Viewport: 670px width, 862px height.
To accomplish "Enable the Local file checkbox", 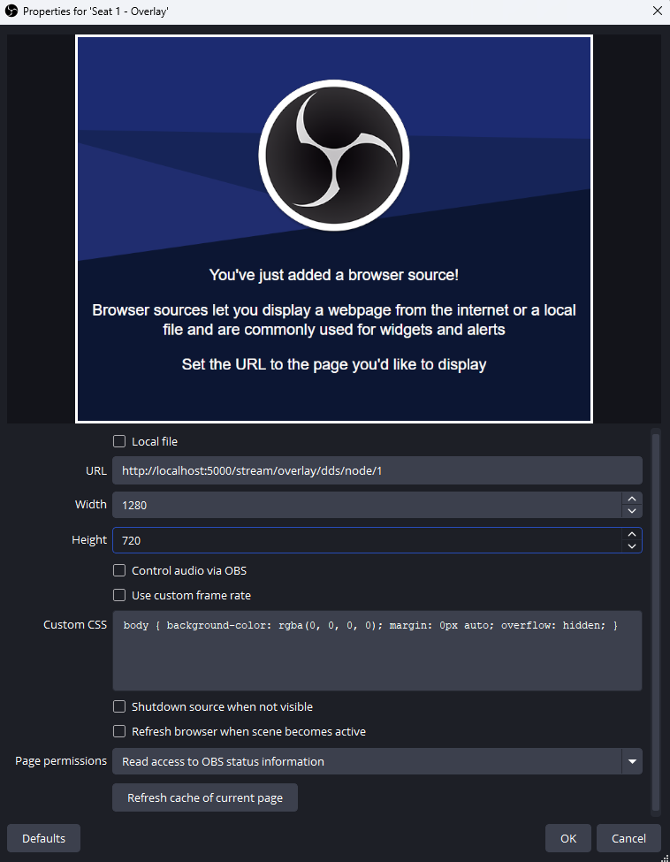I will (119, 441).
